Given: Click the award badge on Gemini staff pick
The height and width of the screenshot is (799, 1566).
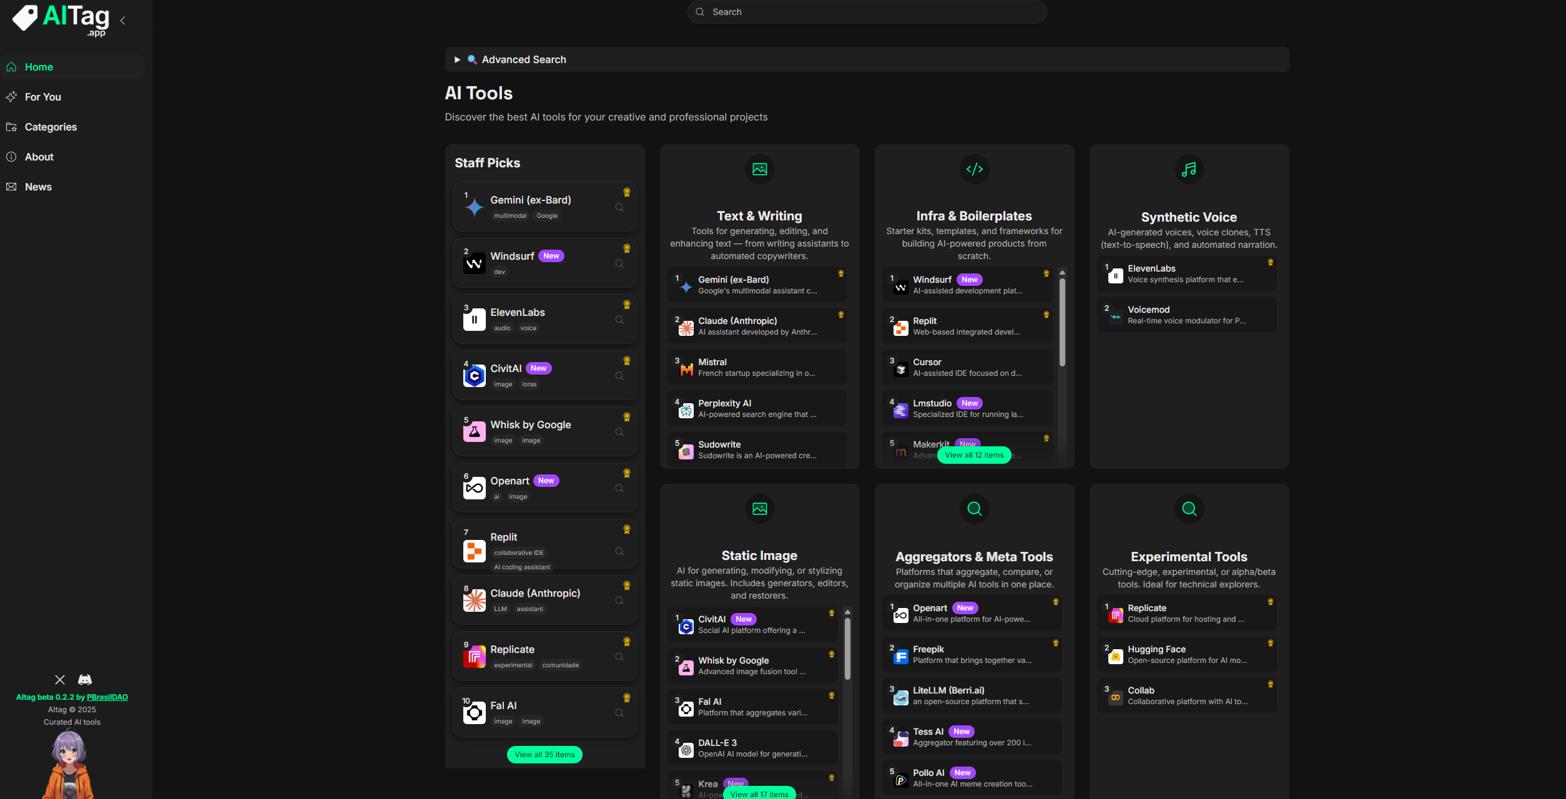Looking at the screenshot, I should pyautogui.click(x=626, y=192).
